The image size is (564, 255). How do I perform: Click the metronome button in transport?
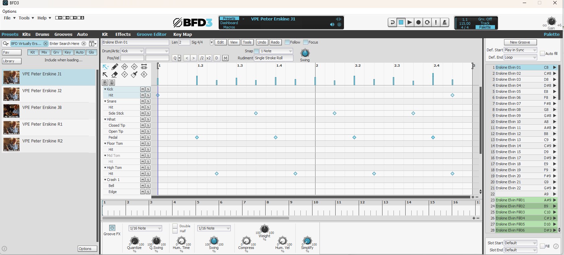(x=444, y=22)
